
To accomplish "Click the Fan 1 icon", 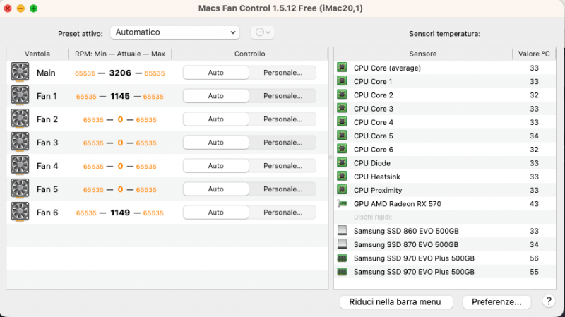I will [x=20, y=95].
